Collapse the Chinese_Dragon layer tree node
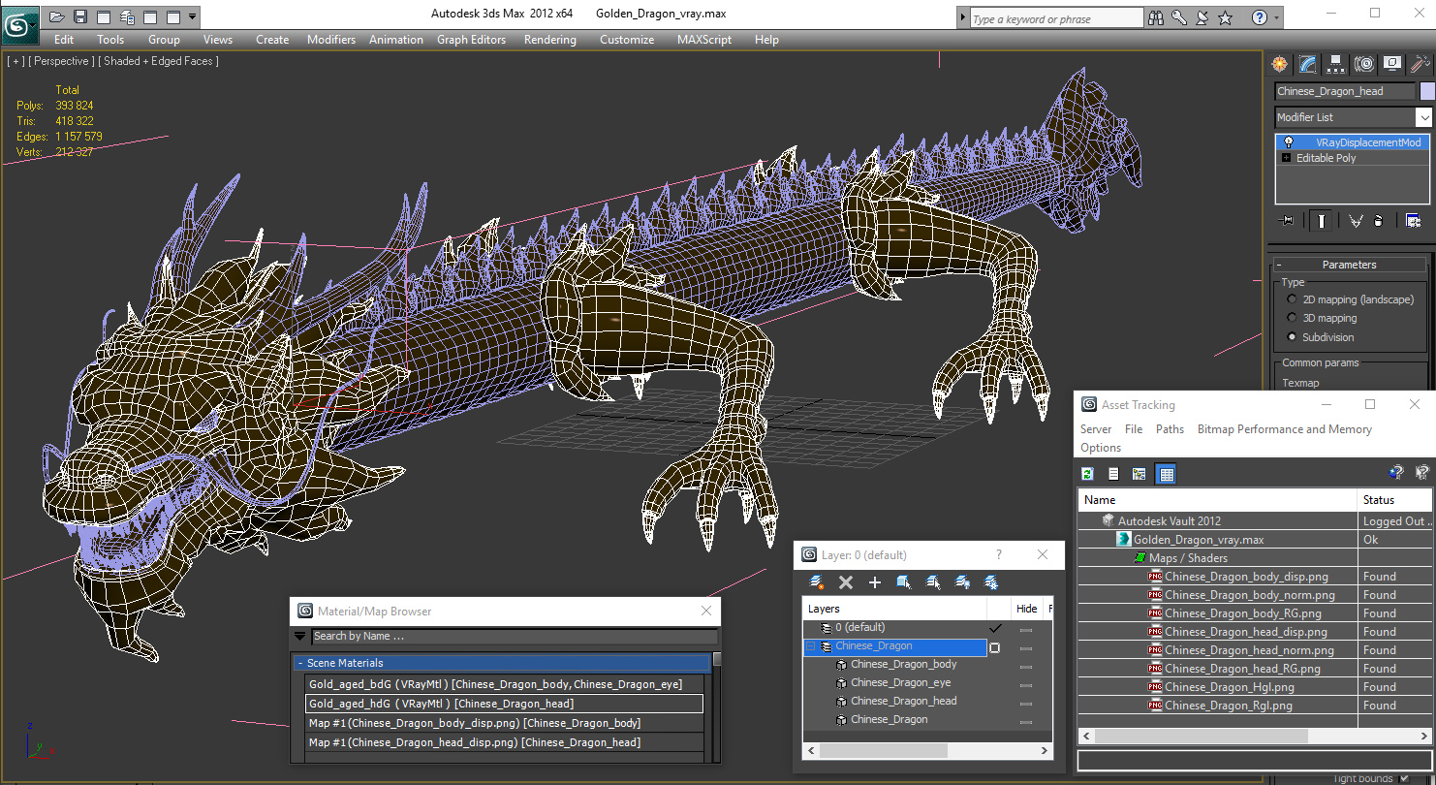Viewport: 1436px width, 785px height. 812,646
